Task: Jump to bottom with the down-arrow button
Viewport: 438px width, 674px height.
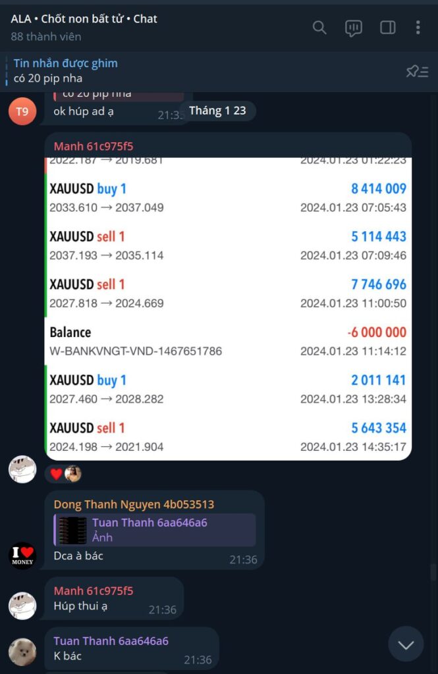Action: pyautogui.click(x=406, y=644)
